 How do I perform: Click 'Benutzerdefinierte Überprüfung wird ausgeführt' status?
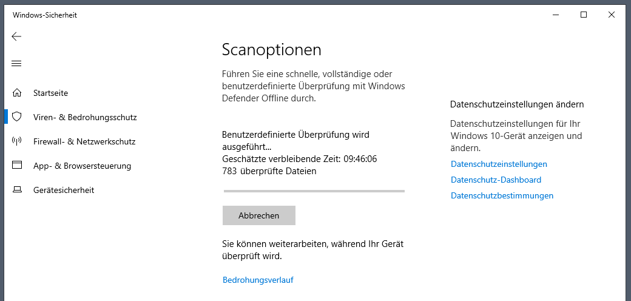pyautogui.click(x=296, y=140)
